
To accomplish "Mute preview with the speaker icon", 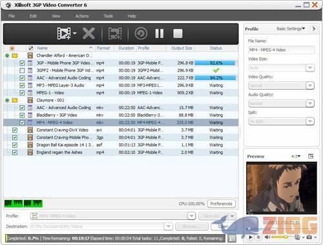I will pyautogui.click(x=267, y=237).
